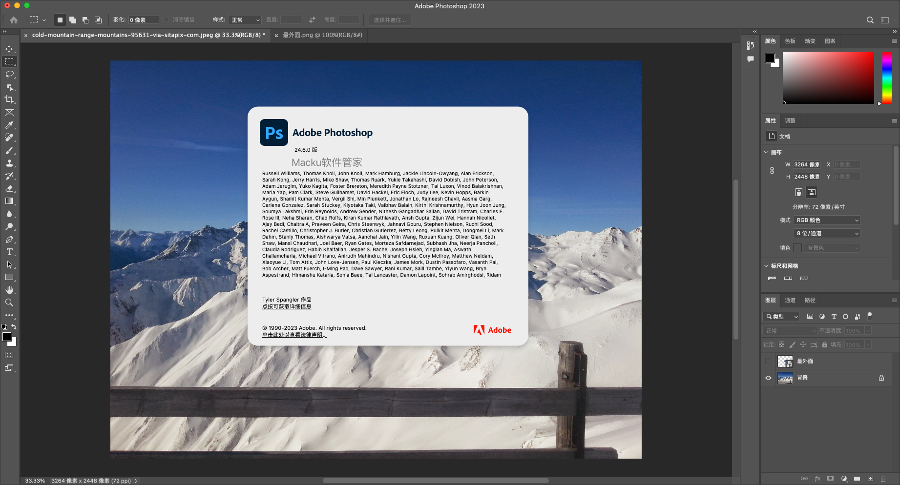900x485 pixels.
Task: Show the 最外面 layer visibility box
Action: point(768,362)
